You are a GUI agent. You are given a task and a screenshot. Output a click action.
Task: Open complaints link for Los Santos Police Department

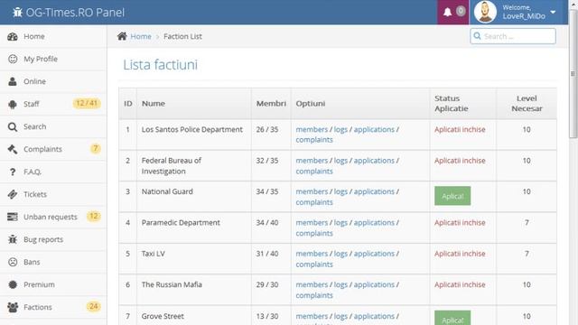coord(314,140)
